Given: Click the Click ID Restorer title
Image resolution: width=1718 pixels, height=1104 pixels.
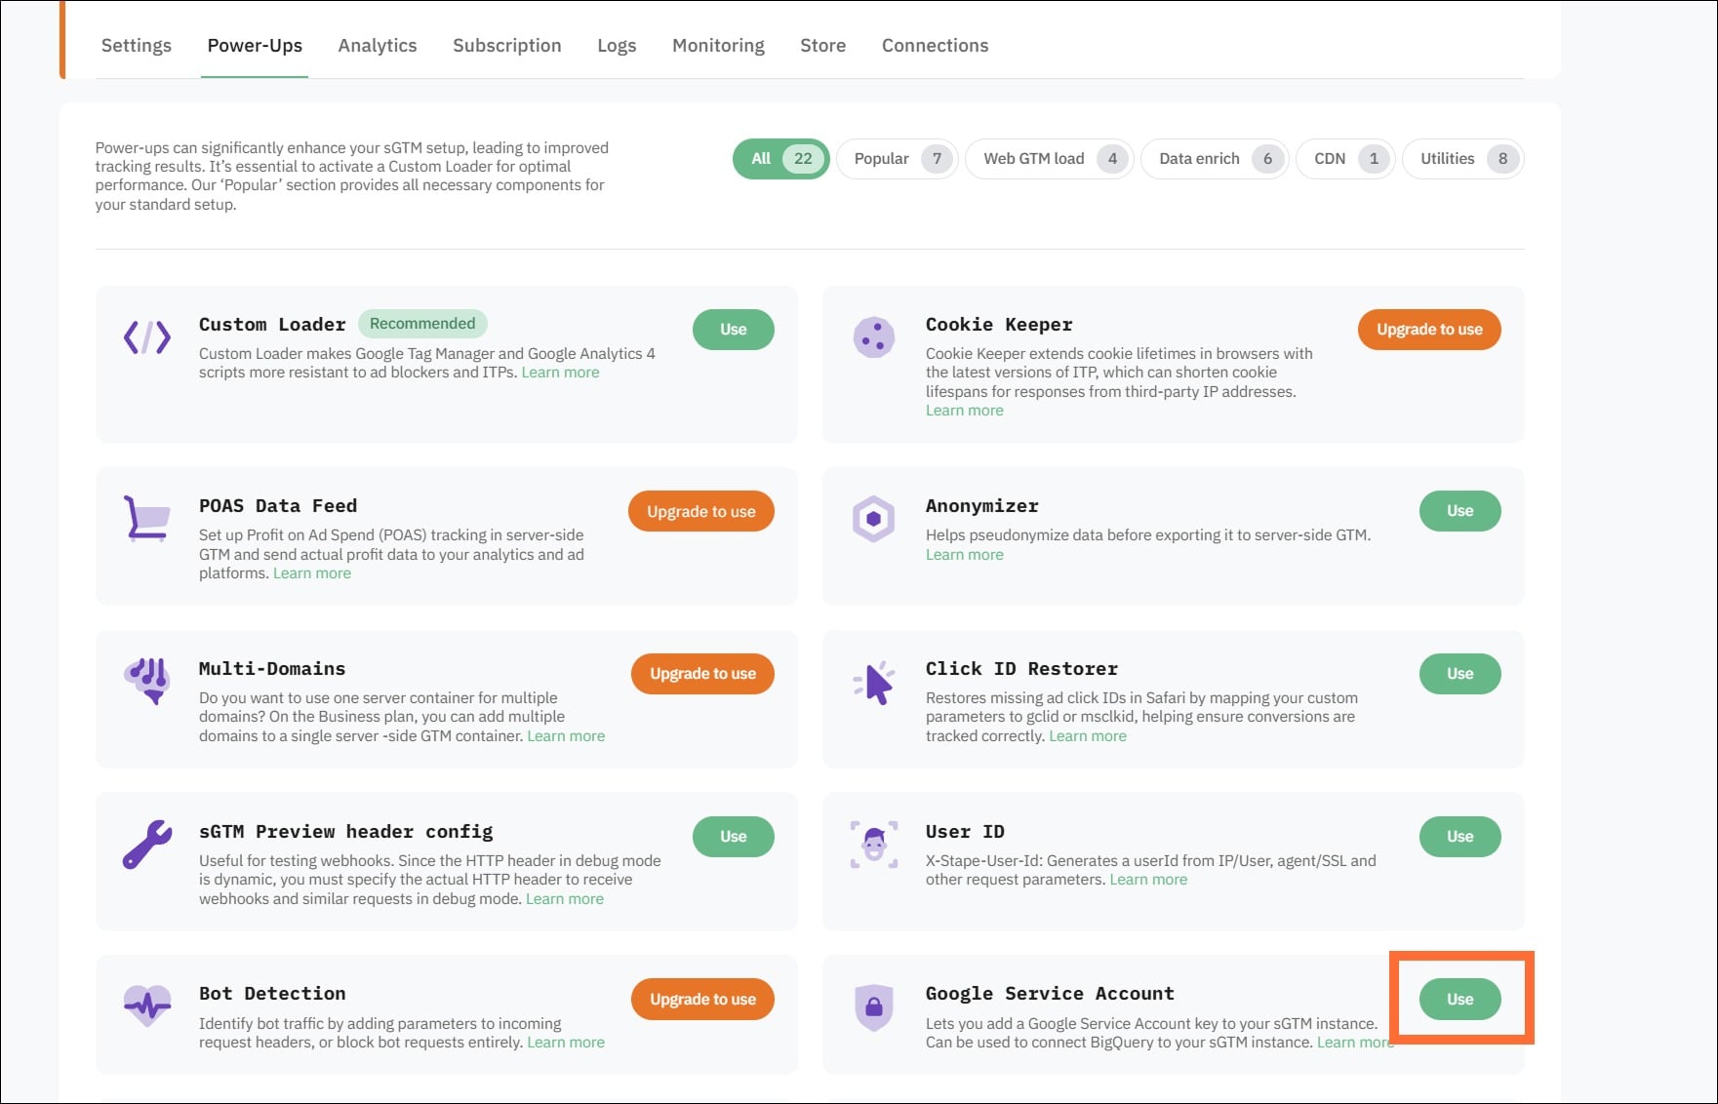Looking at the screenshot, I should 1021,669.
